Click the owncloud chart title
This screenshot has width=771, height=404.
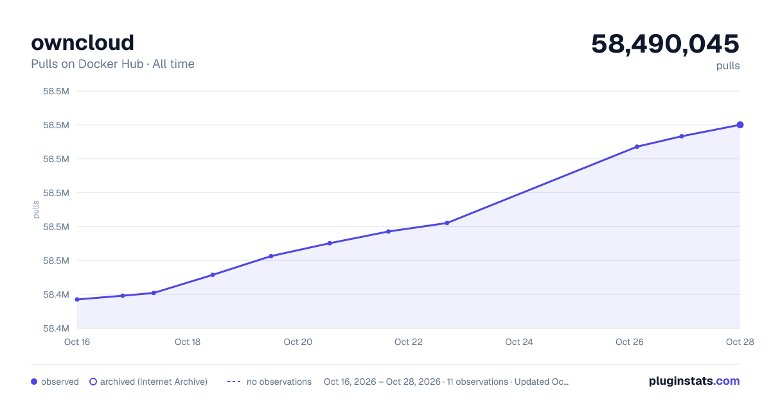(x=82, y=42)
